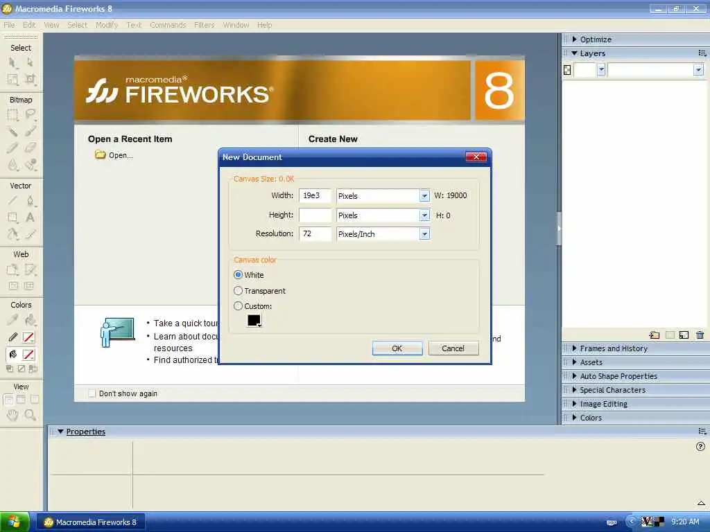
Task: Select the Freeform tool
Action: (x=12, y=234)
